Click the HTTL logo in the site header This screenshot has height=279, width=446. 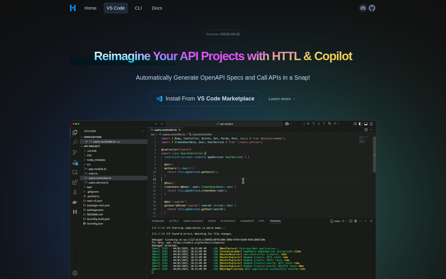coord(73,8)
